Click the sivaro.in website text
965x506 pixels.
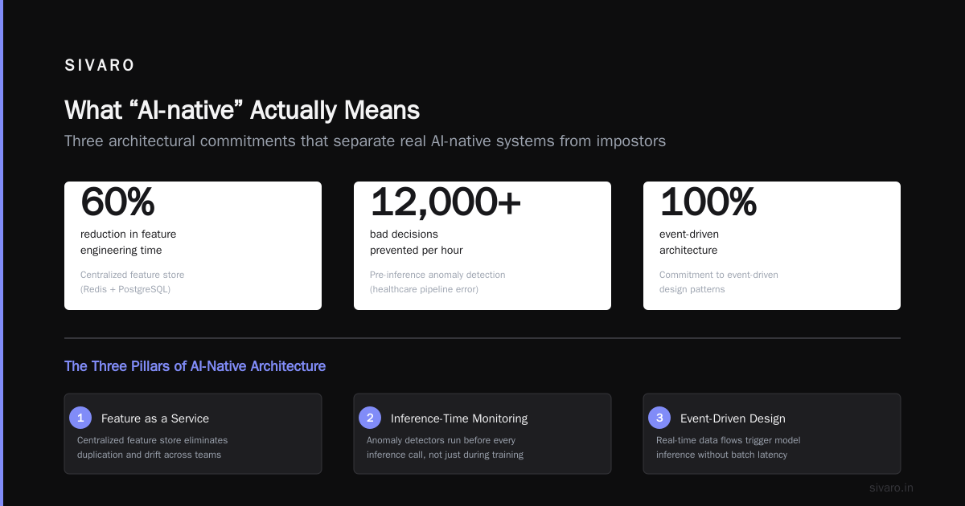tap(891, 488)
